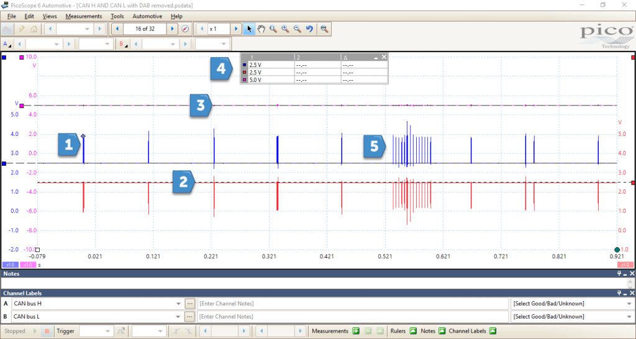Click the lightning auto setup icon
The width and height of the screenshot is (636, 339).
pyautogui.click(x=21, y=29)
